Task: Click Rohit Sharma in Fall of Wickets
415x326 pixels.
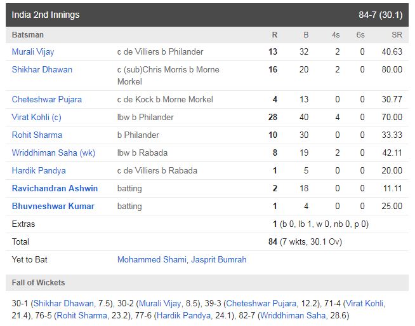Action: pos(82,315)
